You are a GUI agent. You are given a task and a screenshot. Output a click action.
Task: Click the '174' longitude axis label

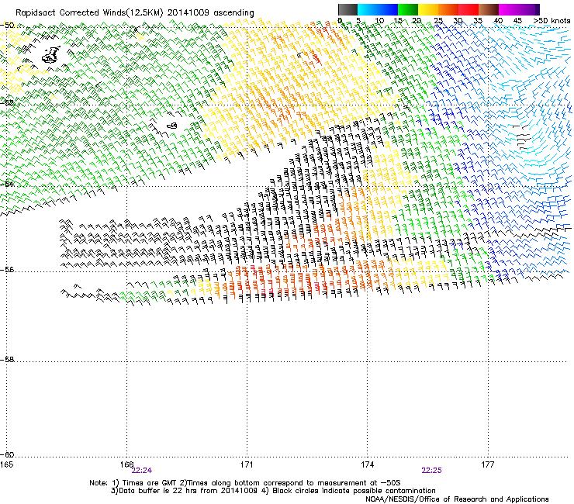click(x=367, y=464)
